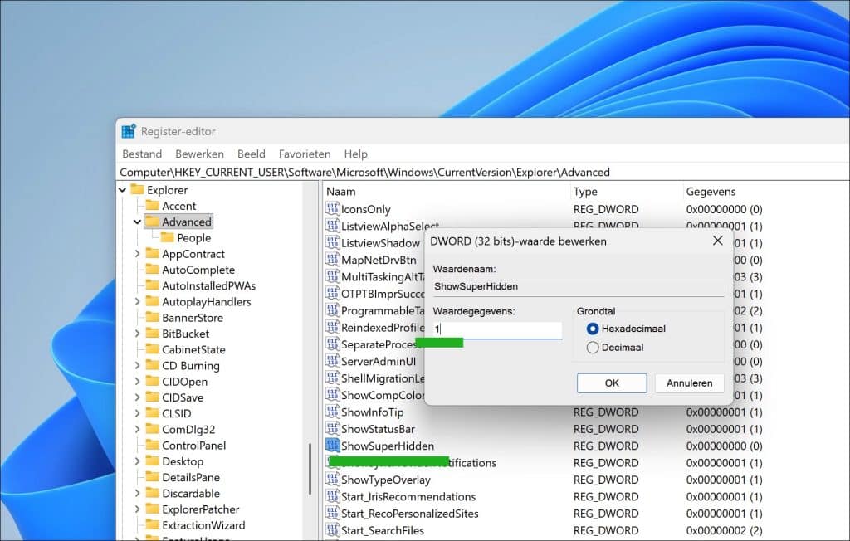Image resolution: width=850 pixels, height=541 pixels.
Task: Expand the CIDOpen tree node
Action: point(137,381)
